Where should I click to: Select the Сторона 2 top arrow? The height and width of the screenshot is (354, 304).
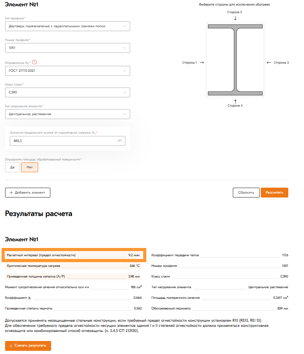pos(235,18)
